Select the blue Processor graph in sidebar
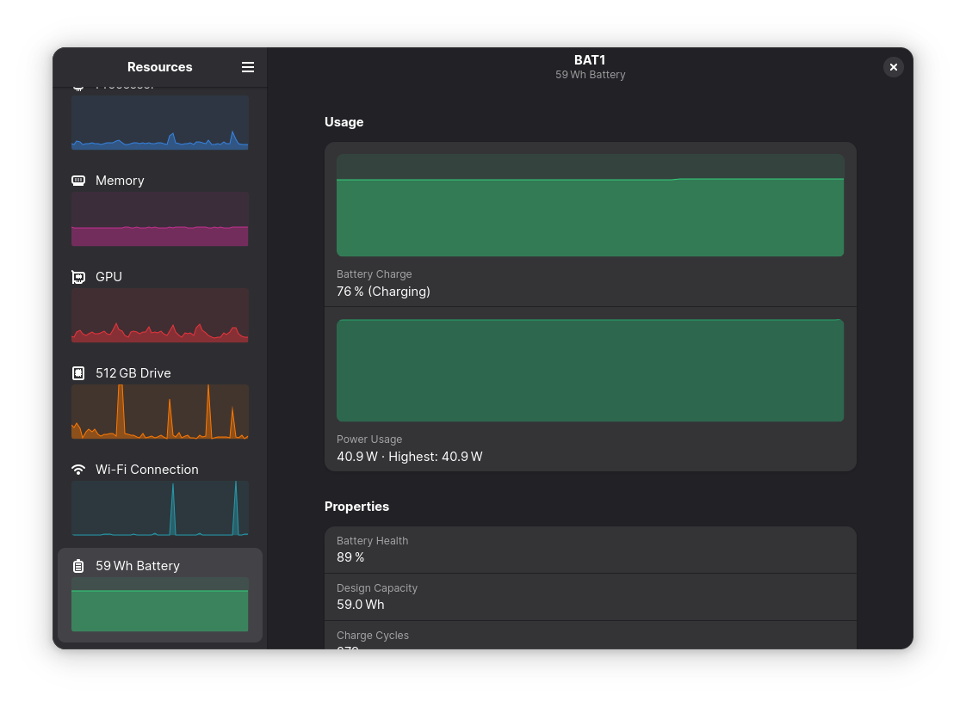 (160, 123)
